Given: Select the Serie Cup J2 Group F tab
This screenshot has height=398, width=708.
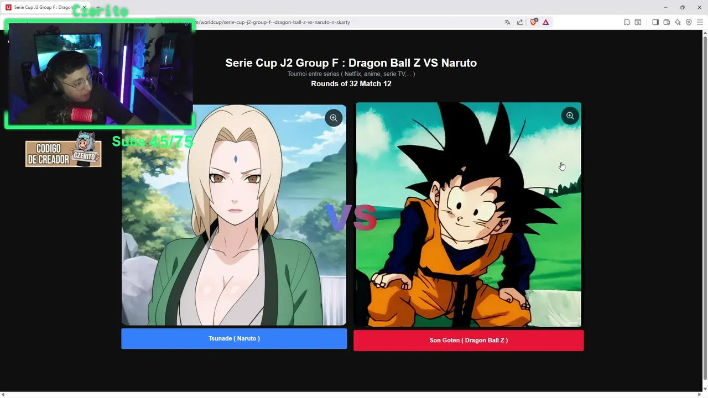Looking at the screenshot, I should point(45,7).
